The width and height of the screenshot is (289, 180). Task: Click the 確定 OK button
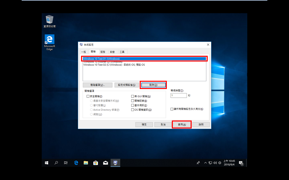click(144, 124)
